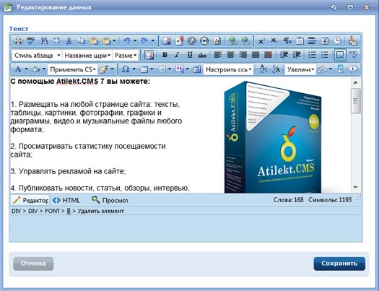Switch to the Редактор tab
Image resolution: width=379 pixels, height=291 pixels.
pos(30,200)
